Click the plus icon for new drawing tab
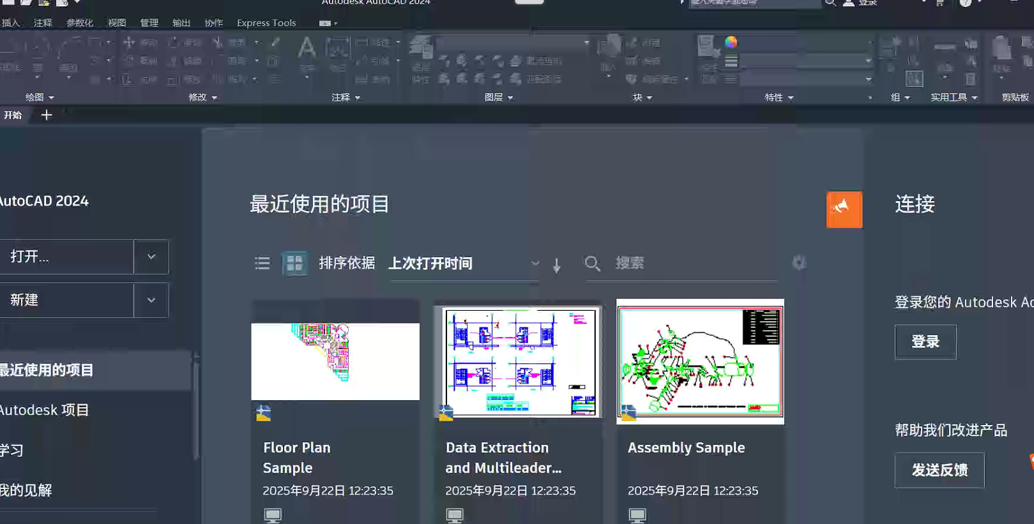The width and height of the screenshot is (1034, 524). pos(47,115)
